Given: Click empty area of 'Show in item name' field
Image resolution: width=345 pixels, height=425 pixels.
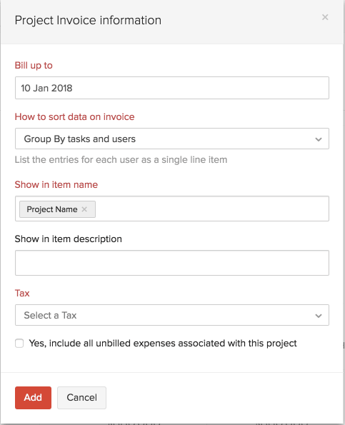Looking at the screenshot, I should click(x=211, y=209).
